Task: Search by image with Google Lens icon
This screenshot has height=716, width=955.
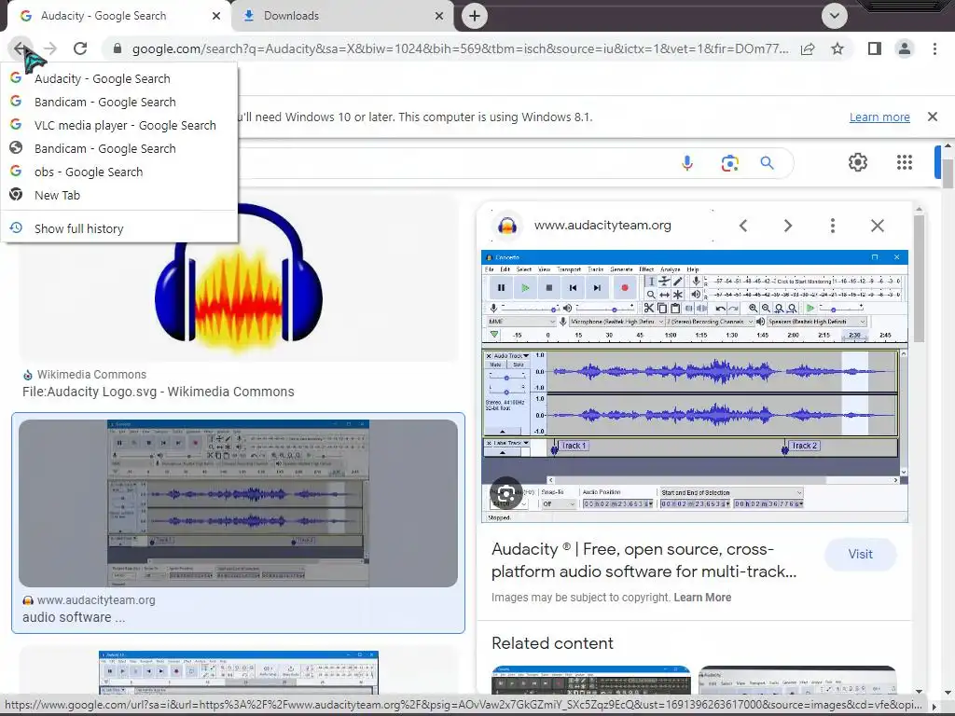Action: point(729,162)
